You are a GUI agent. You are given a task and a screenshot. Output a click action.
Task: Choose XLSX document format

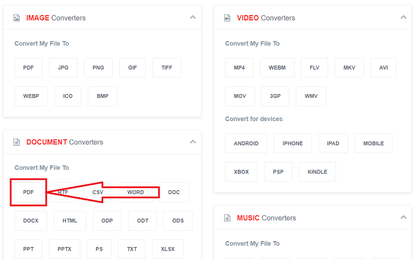[167, 249]
